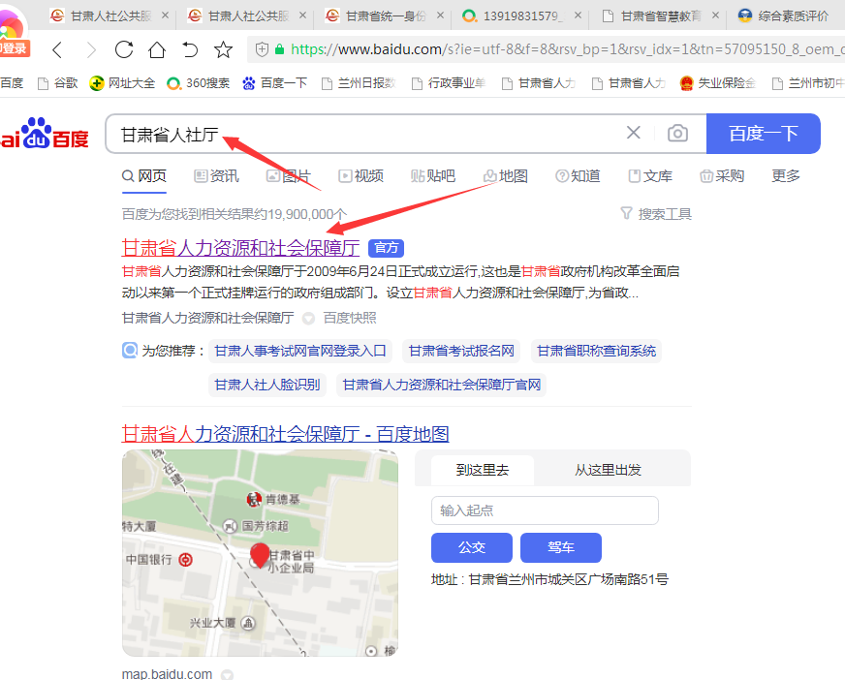Bookmark this page with the star icon
Image resolution: width=845 pixels, height=680 pixels.
223,49
